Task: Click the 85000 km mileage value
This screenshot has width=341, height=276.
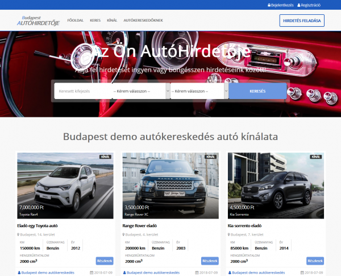Action: click(x=239, y=248)
